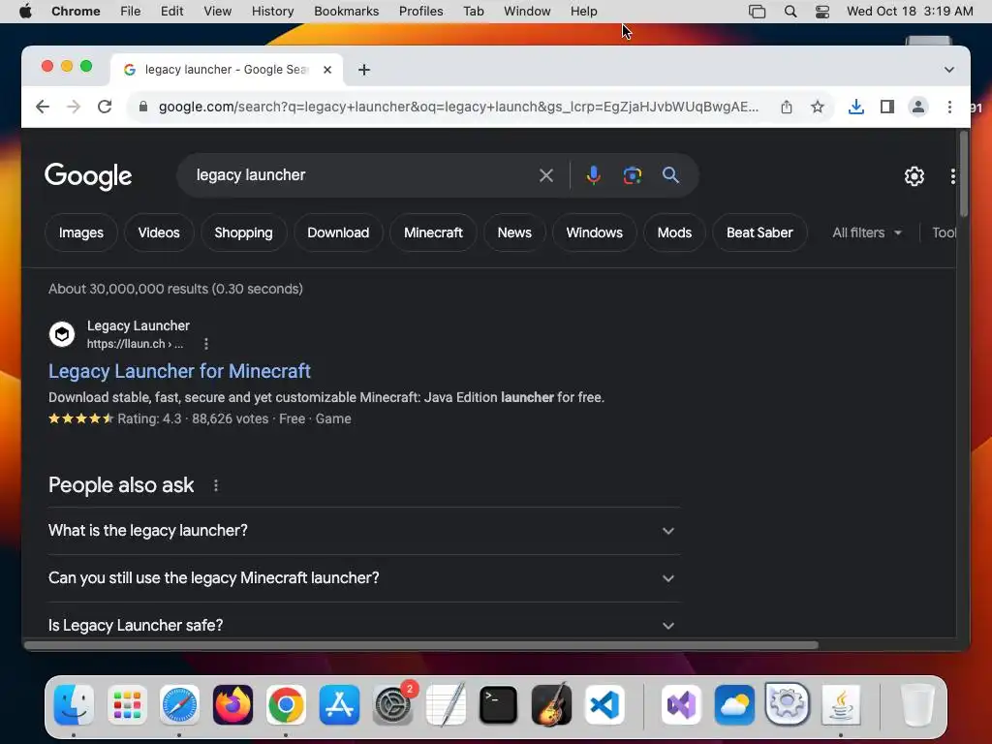992x744 pixels.
Task: Expand Can you still use legacy Minecraft launcher
Action: [364, 578]
